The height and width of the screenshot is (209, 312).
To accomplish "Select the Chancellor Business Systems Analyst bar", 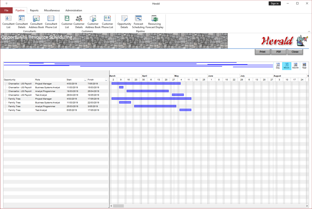I will tap(121, 87).
